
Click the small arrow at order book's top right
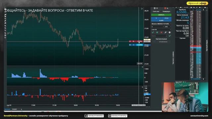tap(207, 10)
